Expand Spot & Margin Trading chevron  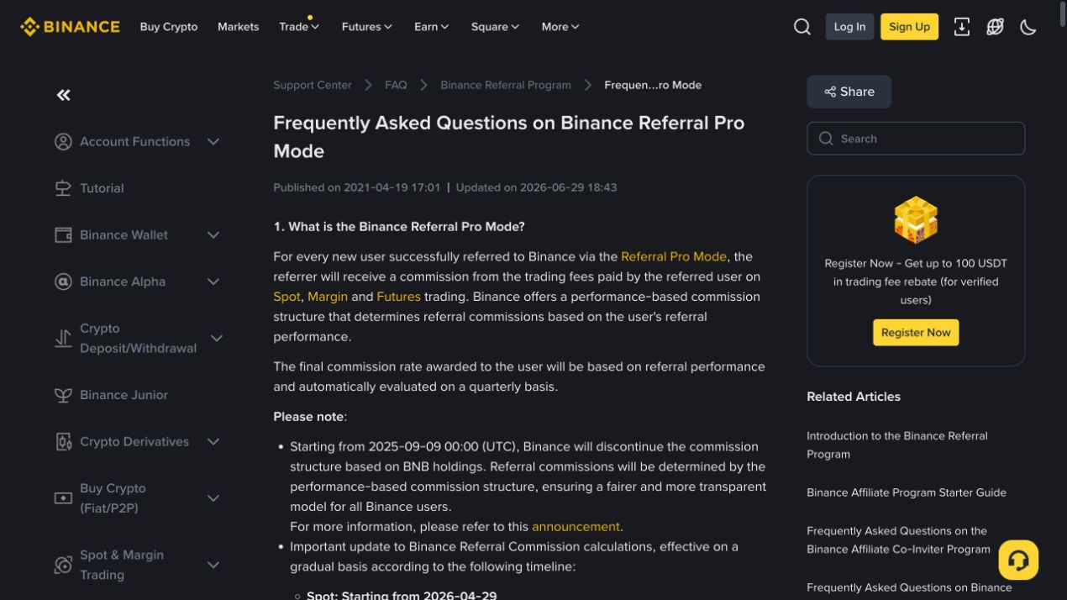click(213, 566)
